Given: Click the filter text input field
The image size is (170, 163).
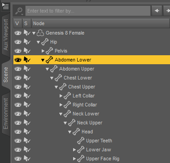Looking at the screenshot, I should coord(88,11).
